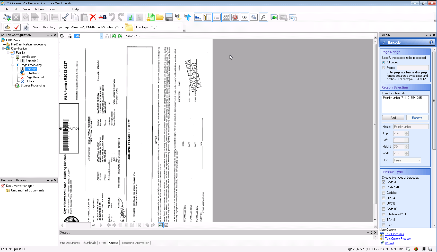
Task: Click the Save floppy disk icon
Action: (x=169, y=17)
